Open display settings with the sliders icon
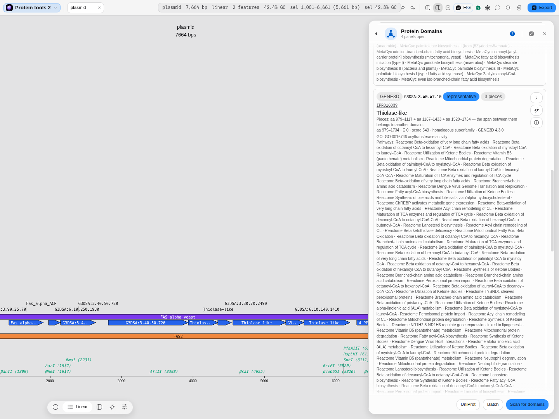This screenshot has width=559, height=419. point(125,407)
